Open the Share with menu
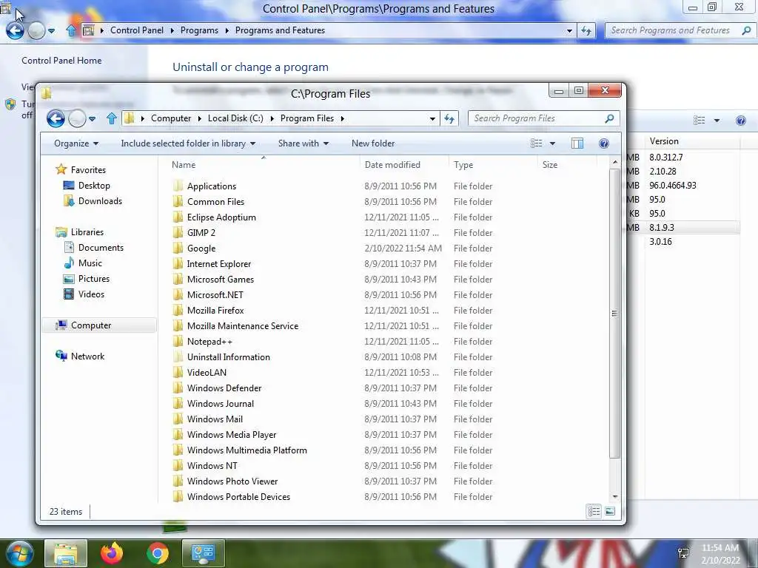Viewport: 758px width, 568px height. pos(303,143)
